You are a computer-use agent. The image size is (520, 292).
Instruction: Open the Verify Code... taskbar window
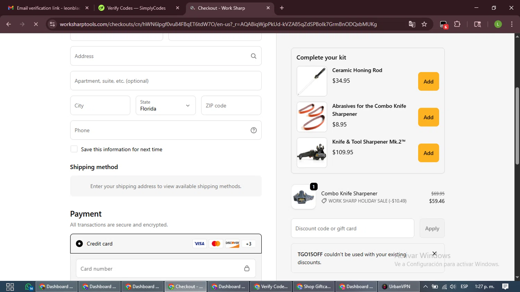(271, 286)
